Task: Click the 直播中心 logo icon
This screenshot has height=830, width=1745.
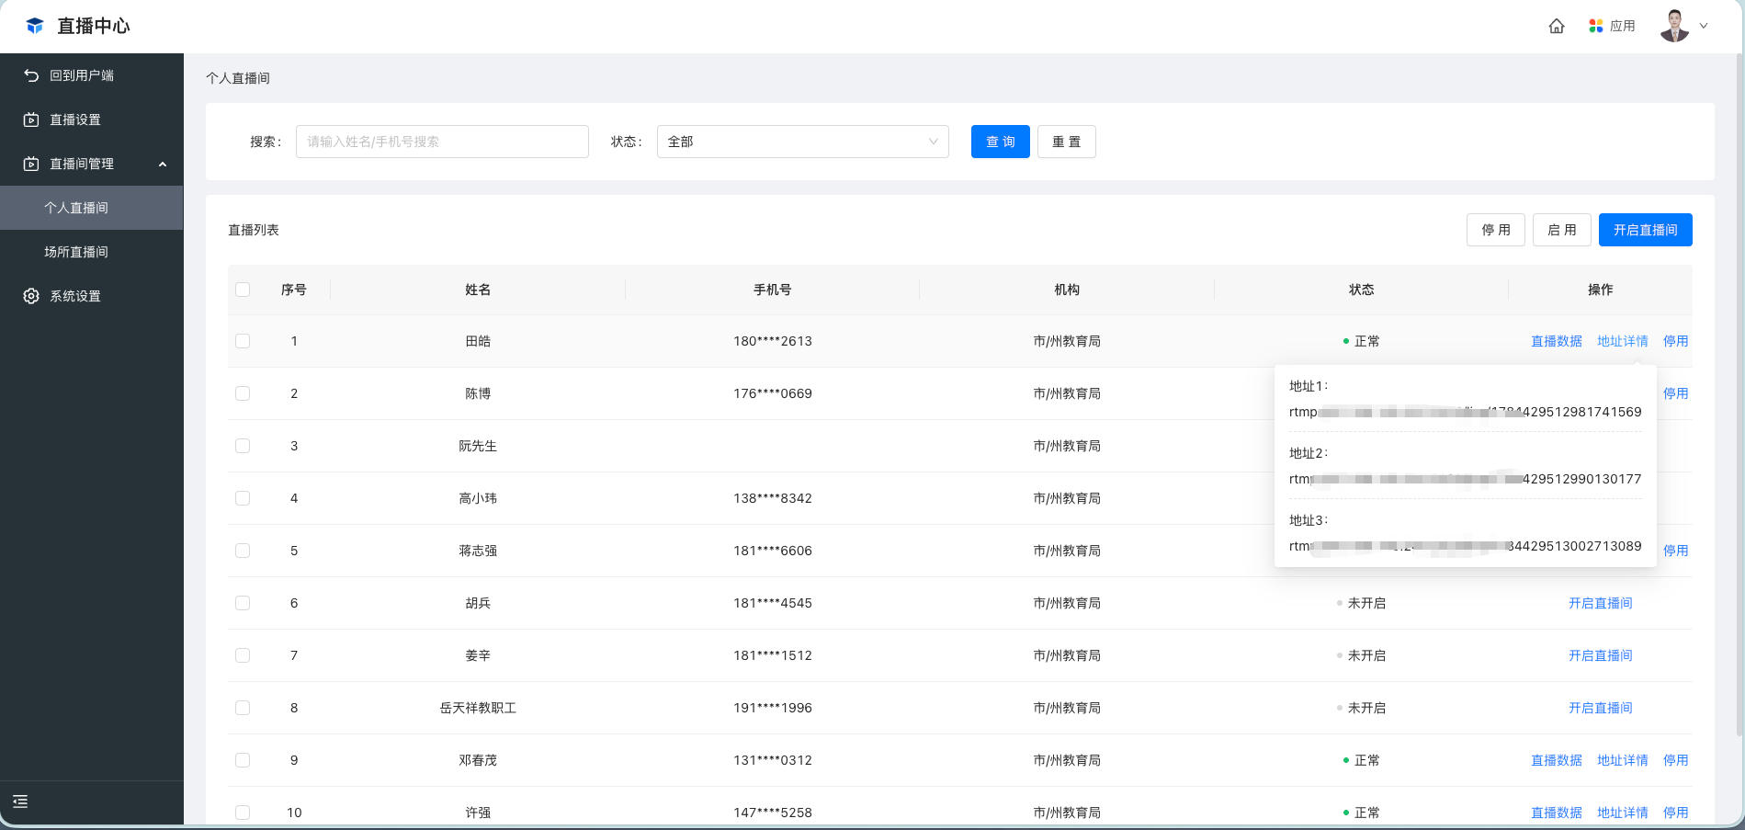Action: pos(35,26)
